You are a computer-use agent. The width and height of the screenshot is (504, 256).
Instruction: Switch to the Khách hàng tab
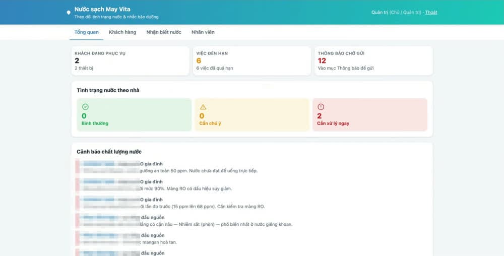(122, 32)
